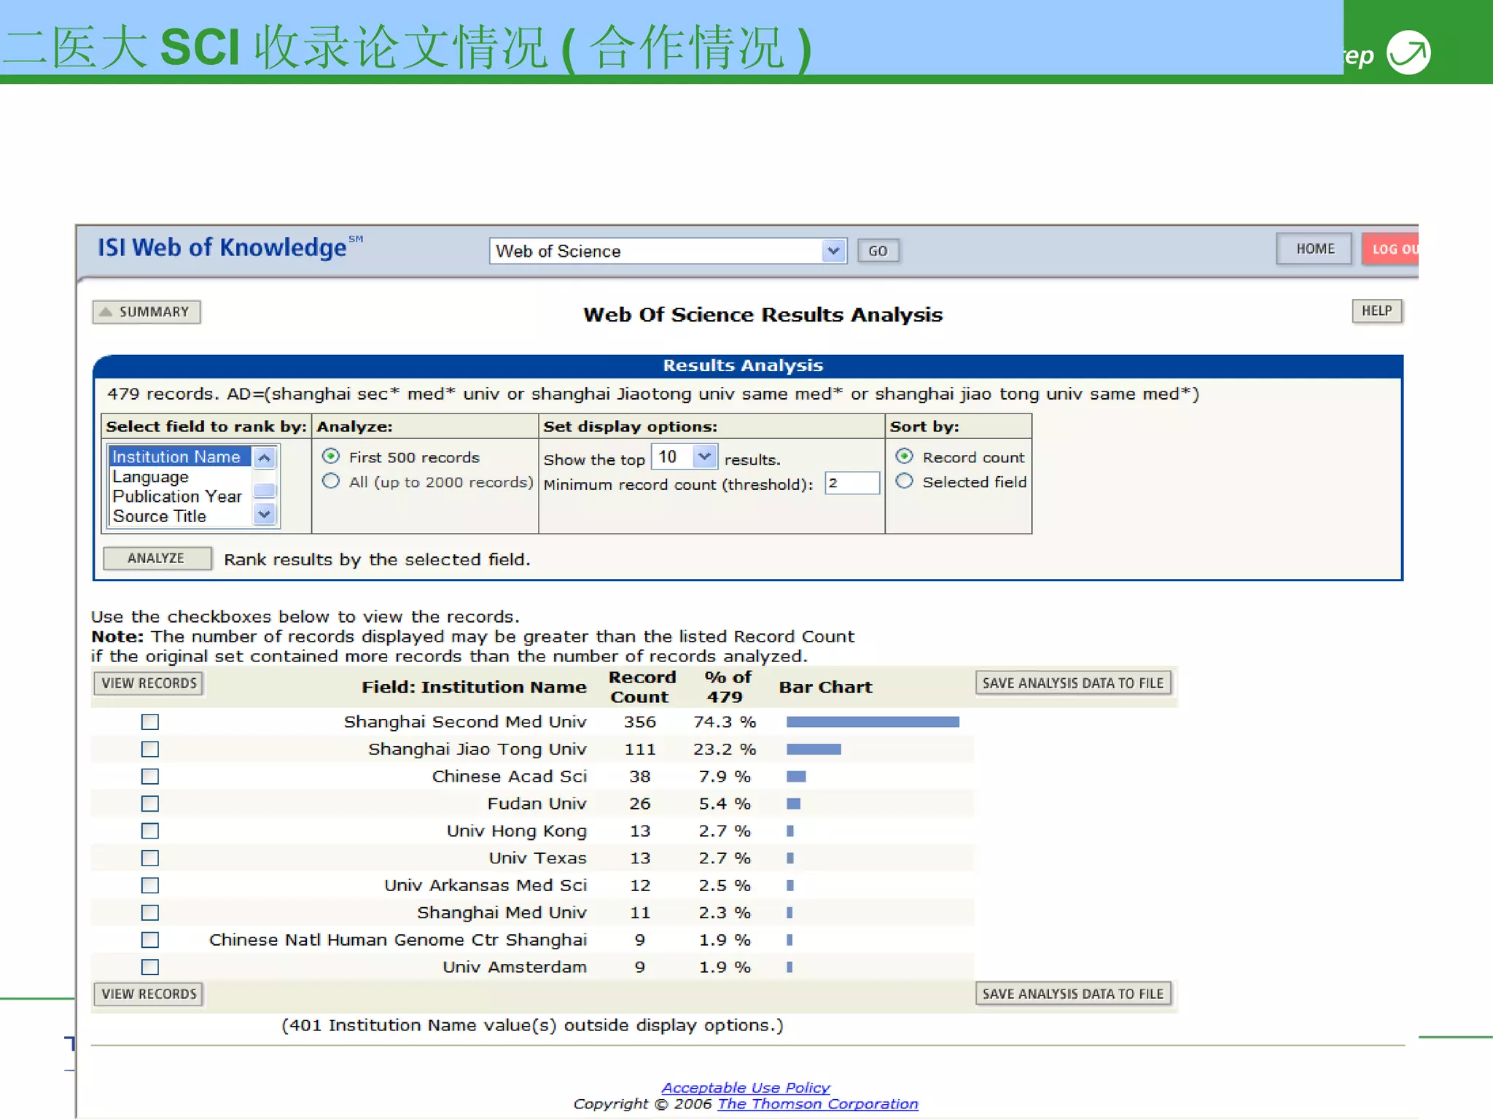Viewport: 1493px width, 1120px height.
Task: Click the green arrow logo icon
Action: [1408, 52]
